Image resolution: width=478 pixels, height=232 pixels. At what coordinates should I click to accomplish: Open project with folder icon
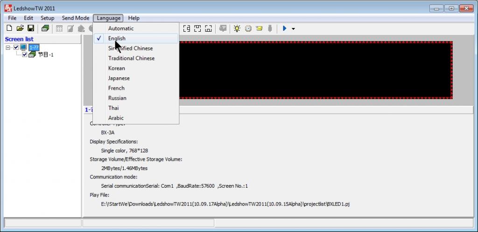[20, 28]
